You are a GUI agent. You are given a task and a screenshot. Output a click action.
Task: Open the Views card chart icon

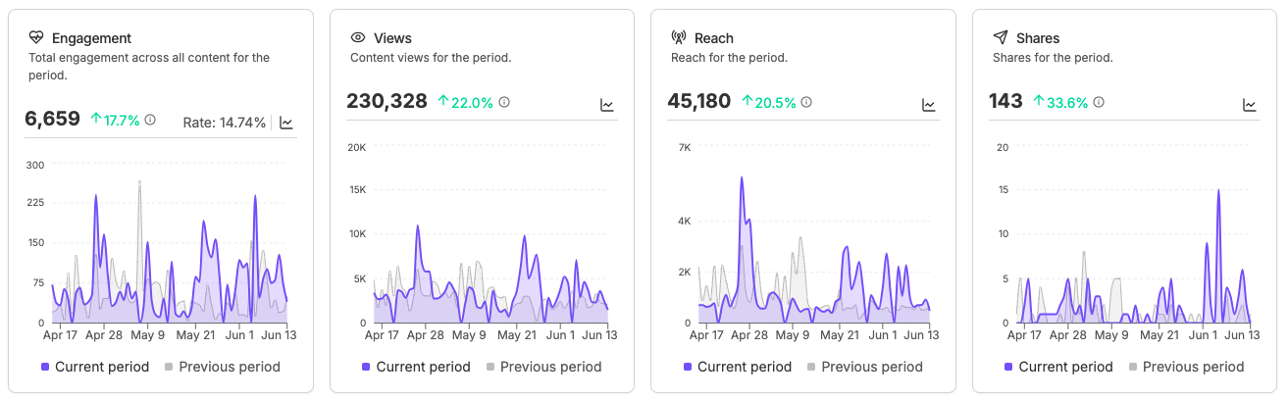click(607, 105)
